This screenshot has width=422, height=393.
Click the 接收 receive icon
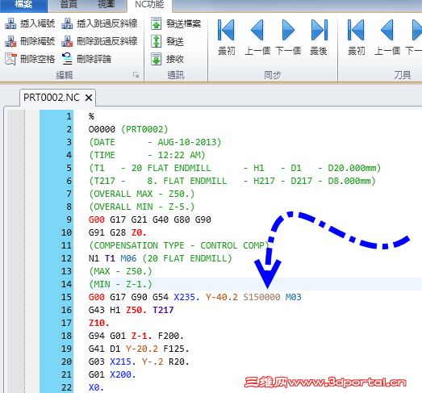pos(156,59)
